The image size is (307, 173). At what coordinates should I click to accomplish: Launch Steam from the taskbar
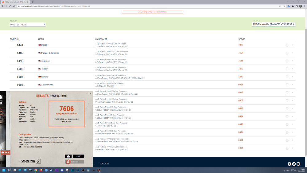pos(51,170)
